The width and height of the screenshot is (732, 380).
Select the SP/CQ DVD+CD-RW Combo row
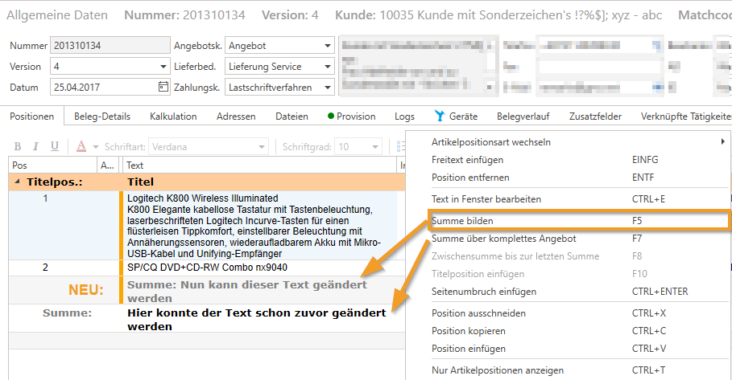tap(207, 267)
